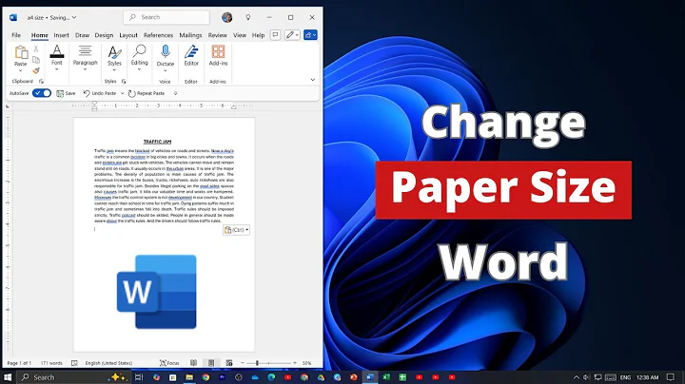Click the lightbulb icon in title bar
The height and width of the screenshot is (384, 685).
(247, 17)
